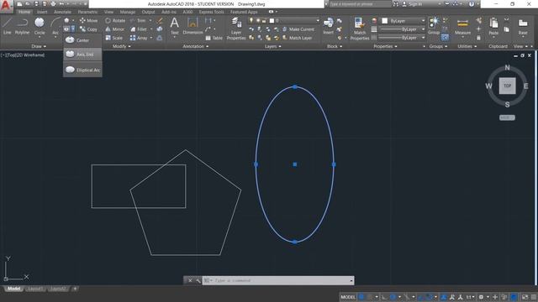Switch to the Layout1 tab
Image resolution: width=538 pixels, height=302 pixels.
point(35,289)
